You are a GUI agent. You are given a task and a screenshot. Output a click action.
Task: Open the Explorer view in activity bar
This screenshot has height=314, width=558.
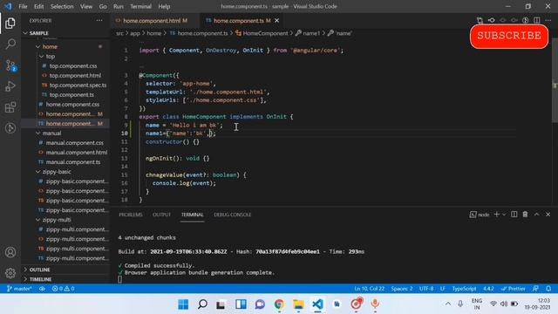click(10, 24)
